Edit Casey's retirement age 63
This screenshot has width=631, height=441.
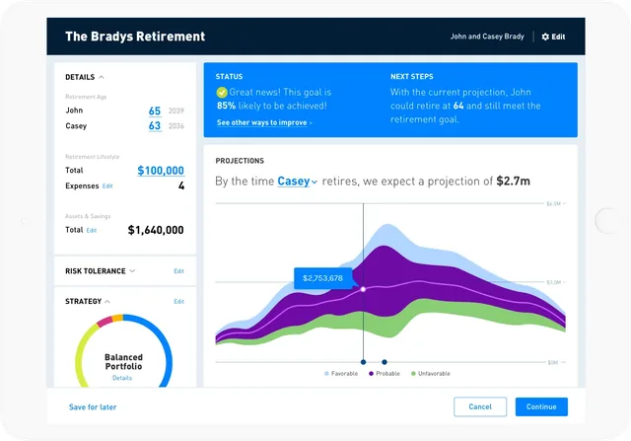(155, 126)
